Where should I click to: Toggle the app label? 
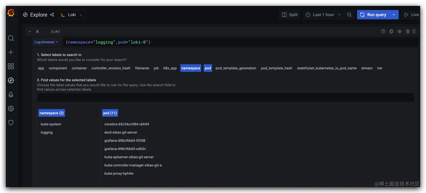[41, 68]
